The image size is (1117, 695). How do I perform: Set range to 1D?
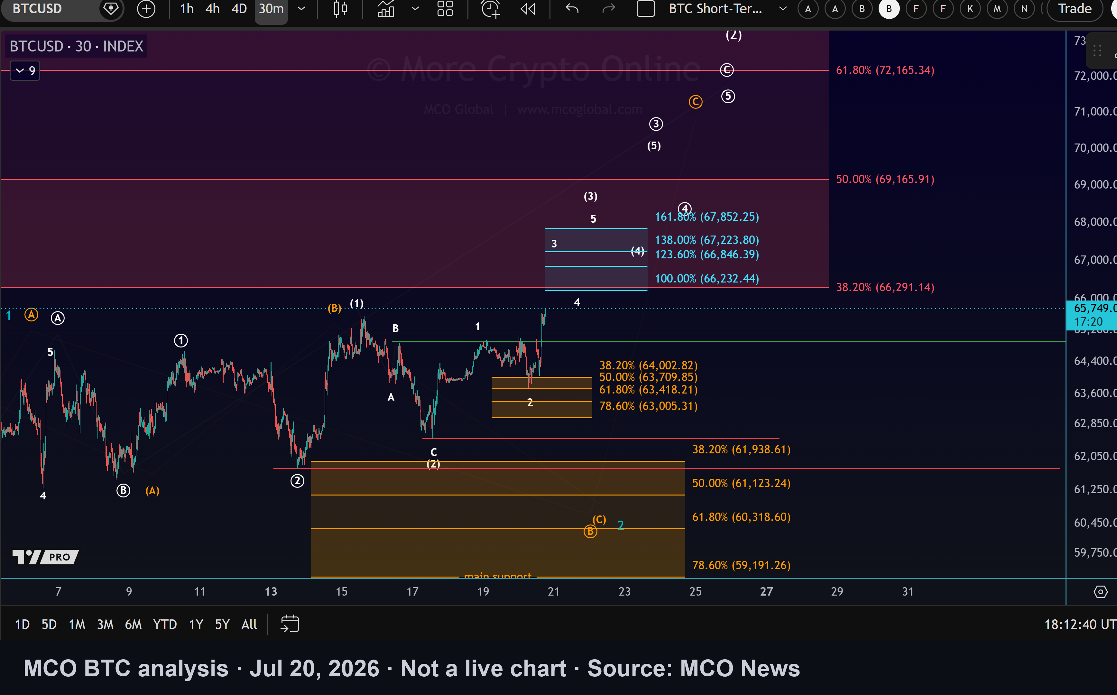coord(22,624)
